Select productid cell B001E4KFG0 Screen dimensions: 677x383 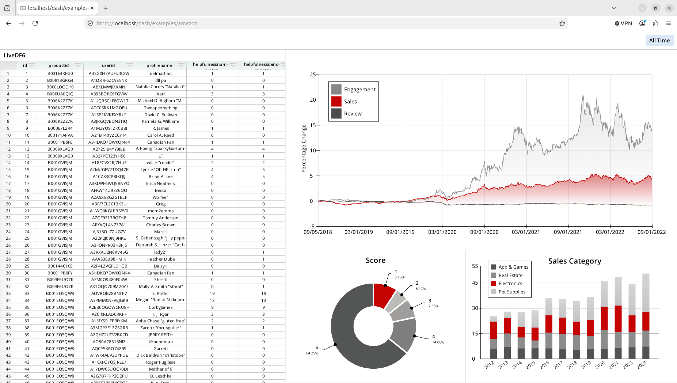click(60, 73)
